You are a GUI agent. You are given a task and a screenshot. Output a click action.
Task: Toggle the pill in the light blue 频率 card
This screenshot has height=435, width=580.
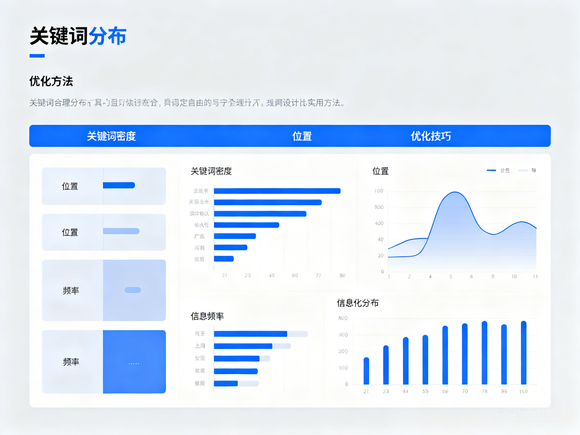click(x=133, y=290)
